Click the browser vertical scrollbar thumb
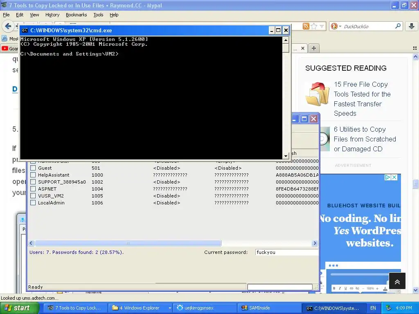The width and height of the screenshot is (419, 314). coord(415,184)
